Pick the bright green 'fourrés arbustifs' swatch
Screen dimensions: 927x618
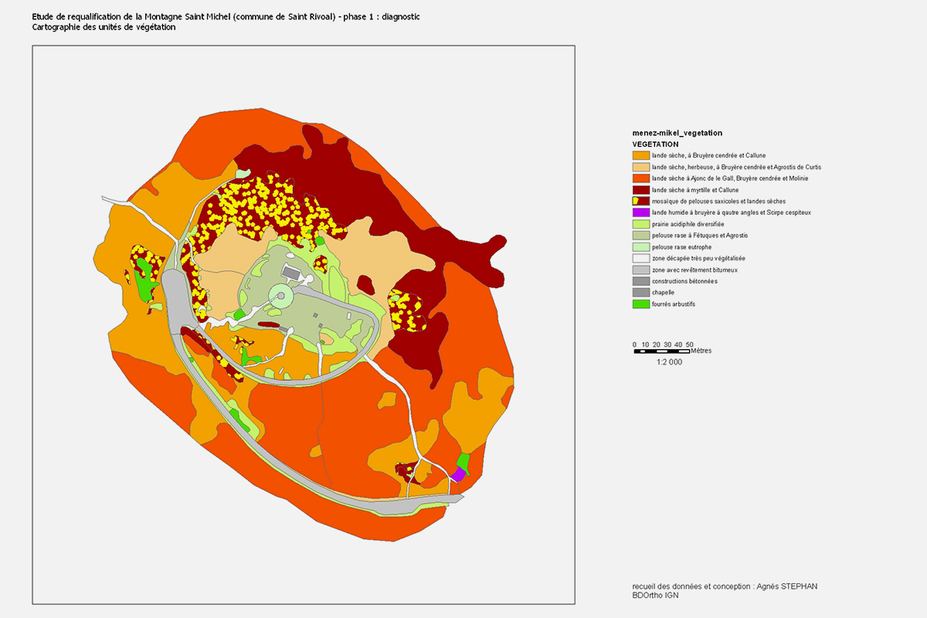click(640, 304)
